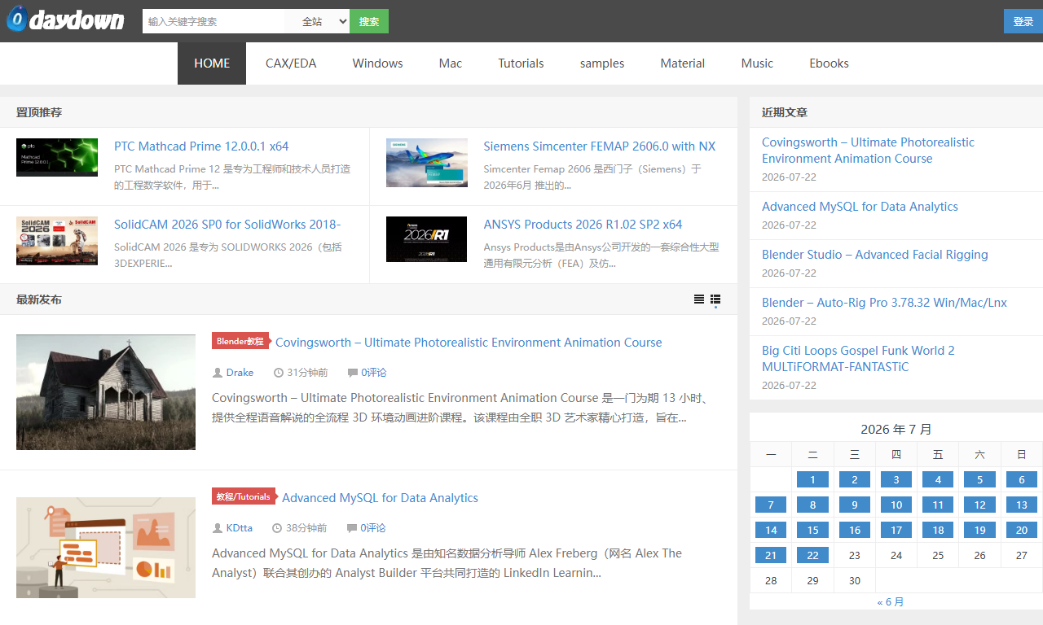Screen dimensions: 1043x625
Task: Click comment icon on Covingsworth post
Action: point(353,373)
